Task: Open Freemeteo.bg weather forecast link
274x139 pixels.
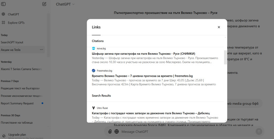Action: tap(142, 76)
